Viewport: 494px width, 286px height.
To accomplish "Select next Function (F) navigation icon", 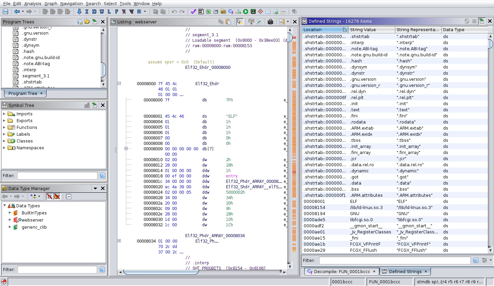I will pos(117,12).
